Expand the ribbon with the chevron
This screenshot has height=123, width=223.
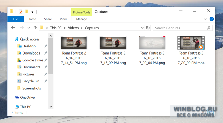pyautogui.click(x=205, y=19)
